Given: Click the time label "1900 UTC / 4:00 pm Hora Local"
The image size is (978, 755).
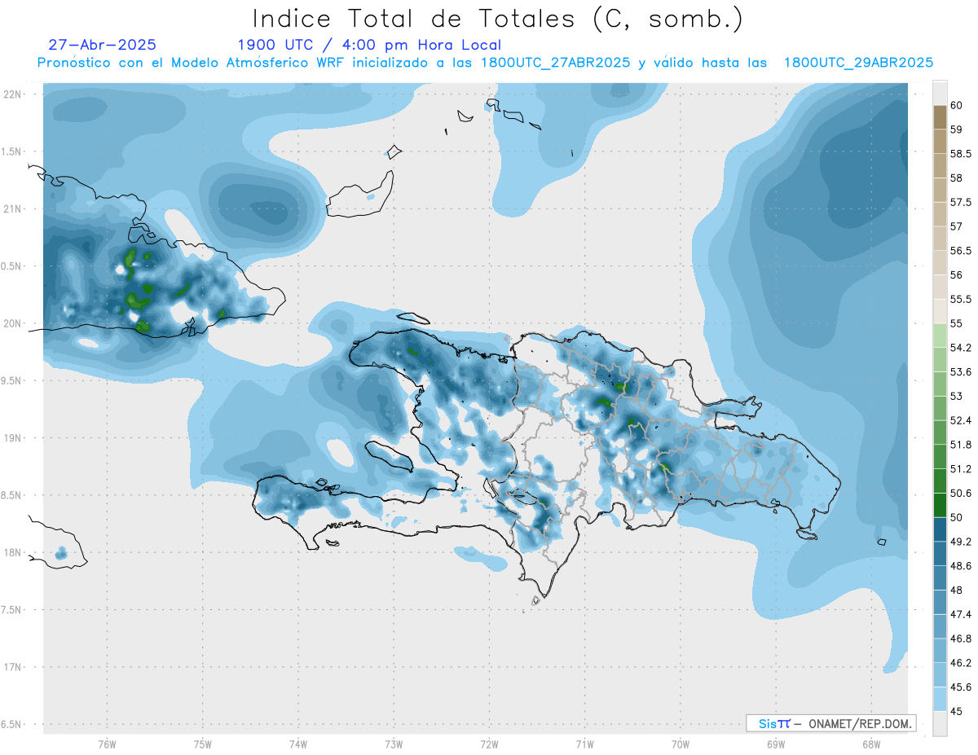Looking at the screenshot, I should pos(369,45).
